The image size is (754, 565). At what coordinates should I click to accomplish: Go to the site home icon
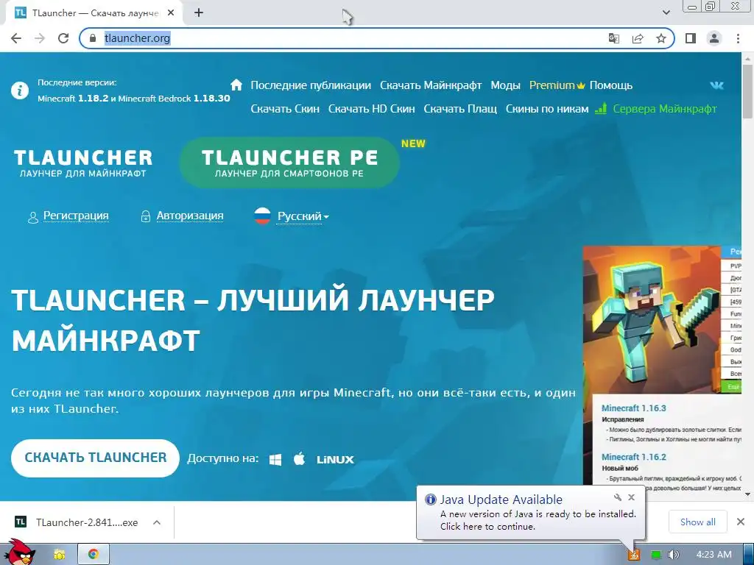[x=236, y=85]
